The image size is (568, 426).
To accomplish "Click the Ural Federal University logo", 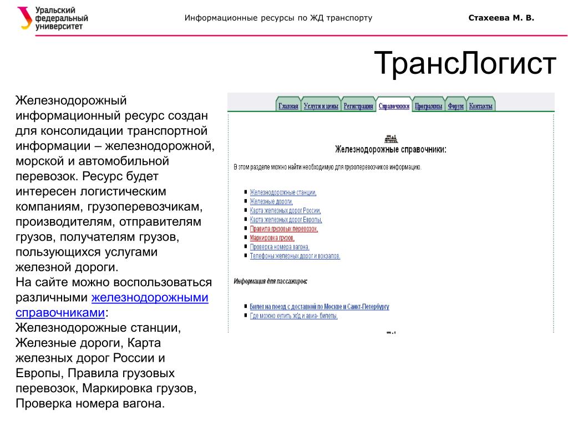I will tap(53, 18).
